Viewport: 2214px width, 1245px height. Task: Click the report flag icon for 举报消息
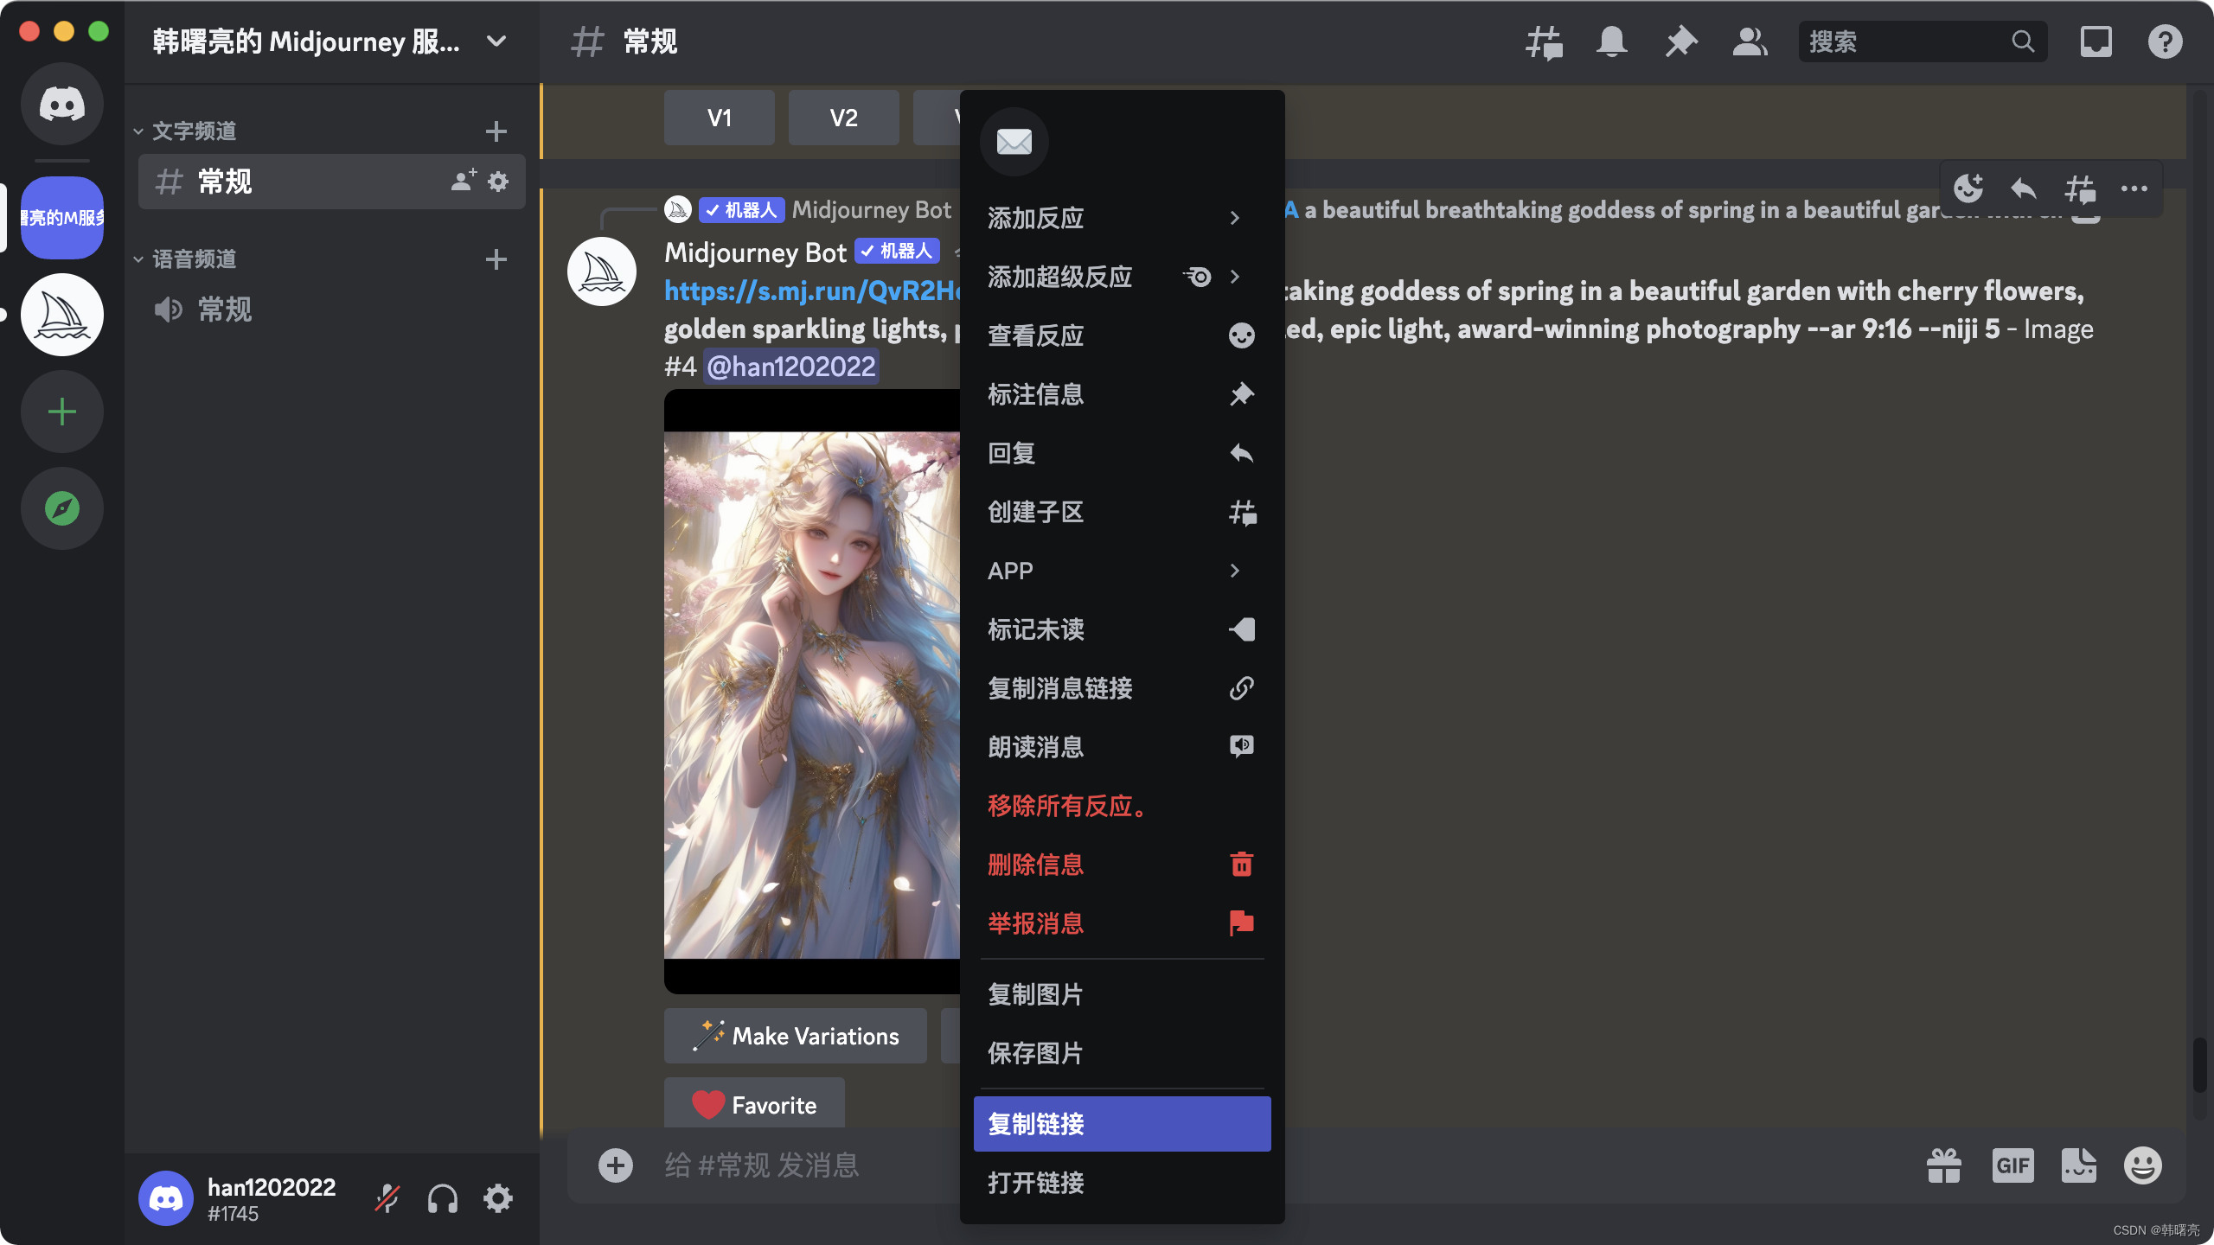point(1242,923)
